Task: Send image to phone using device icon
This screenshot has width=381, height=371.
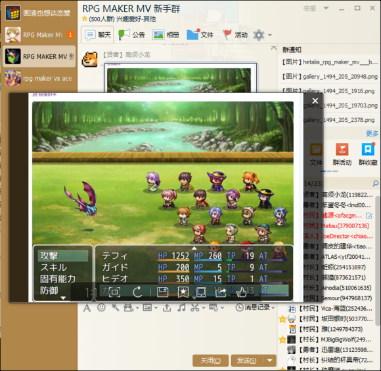Action: [x=201, y=292]
